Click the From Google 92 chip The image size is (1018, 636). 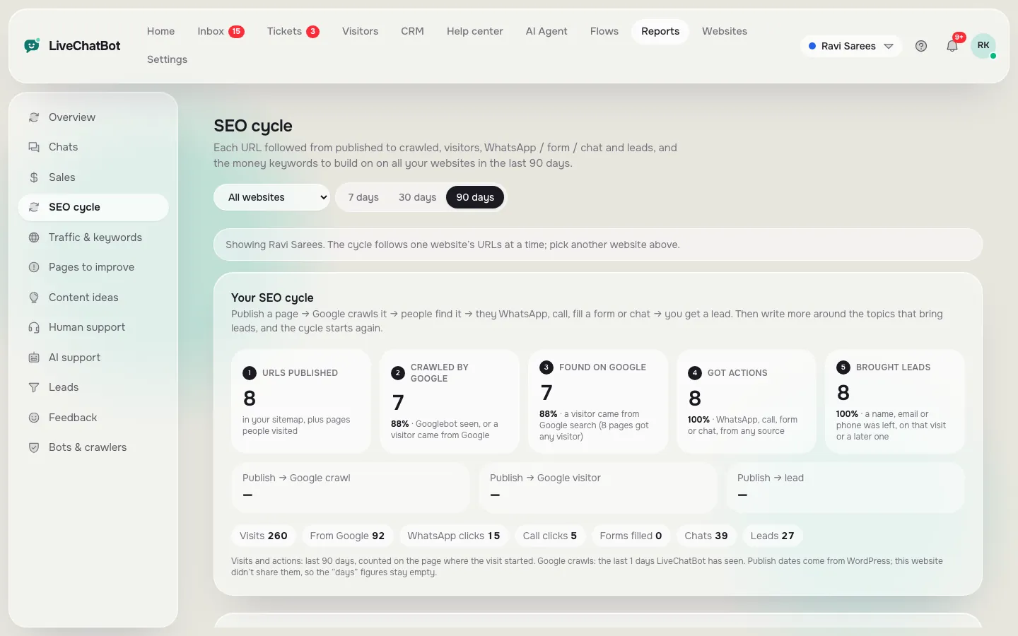click(347, 536)
